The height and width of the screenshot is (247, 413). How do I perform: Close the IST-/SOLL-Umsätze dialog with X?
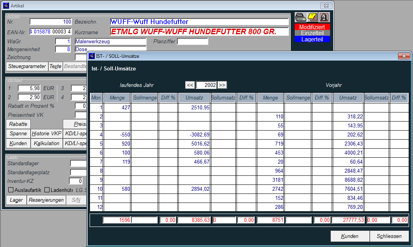(x=404, y=56)
